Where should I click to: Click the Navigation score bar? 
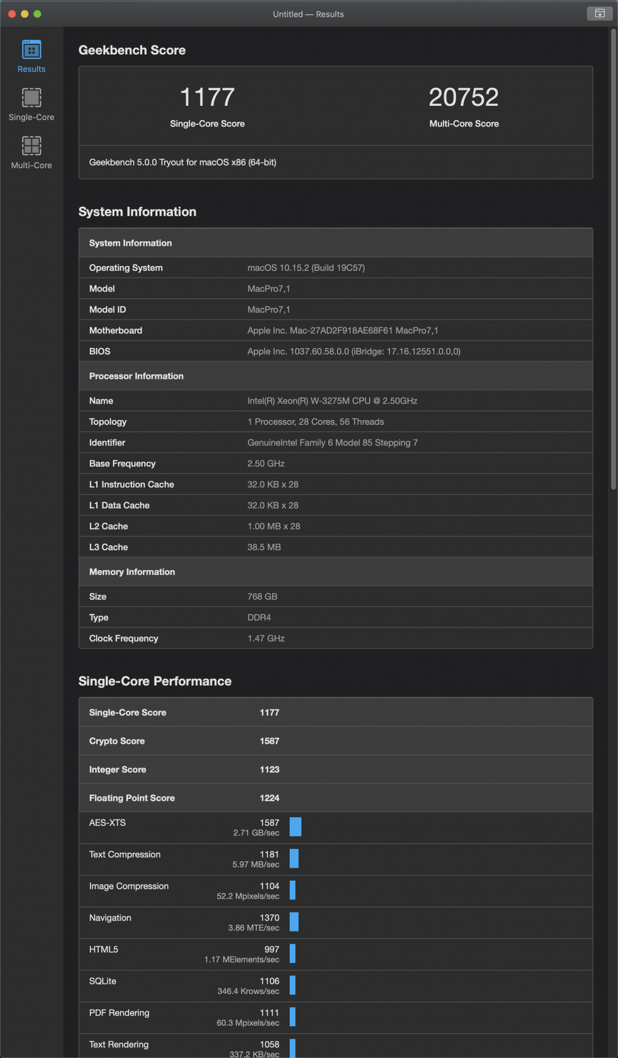coord(294,922)
